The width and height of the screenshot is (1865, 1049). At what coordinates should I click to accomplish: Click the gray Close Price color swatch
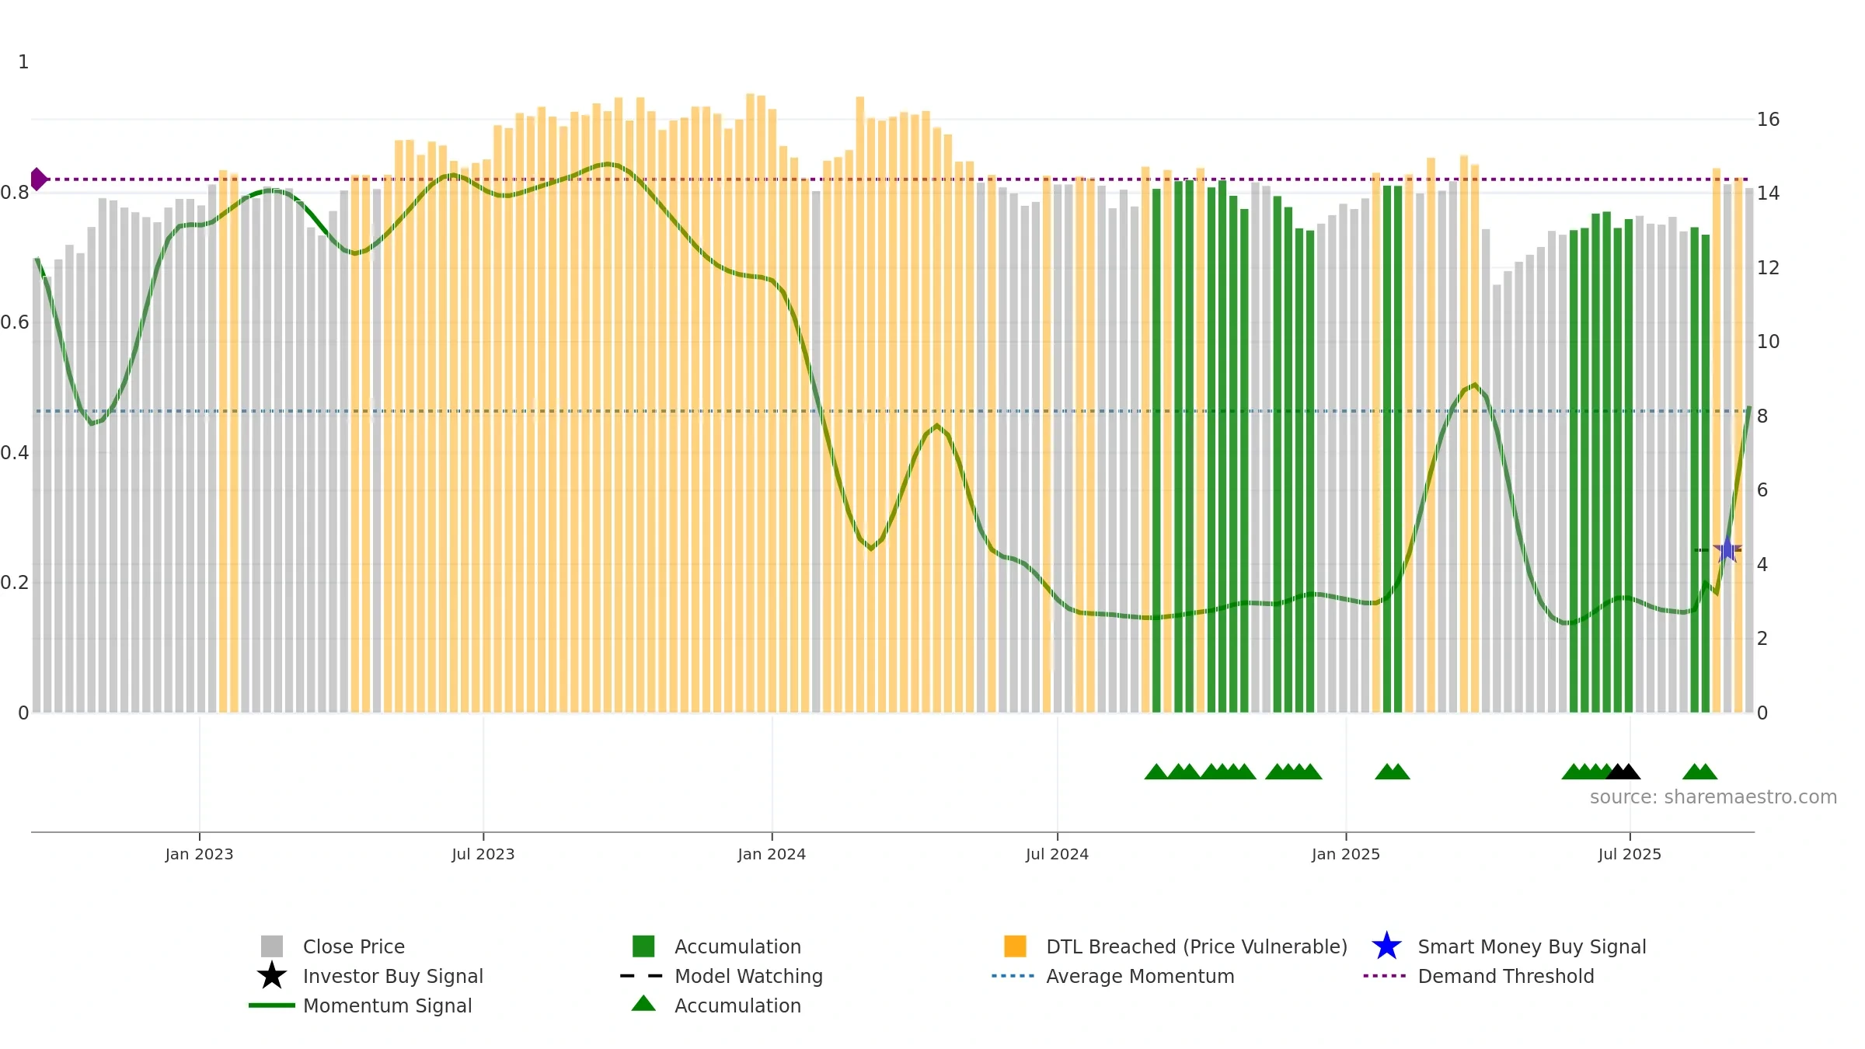271,946
